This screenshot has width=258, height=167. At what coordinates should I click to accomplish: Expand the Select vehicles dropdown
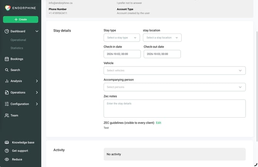[x=174, y=70]
